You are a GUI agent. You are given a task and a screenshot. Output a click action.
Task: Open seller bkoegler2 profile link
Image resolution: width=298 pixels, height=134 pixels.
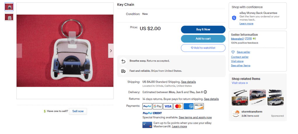pos(237,39)
